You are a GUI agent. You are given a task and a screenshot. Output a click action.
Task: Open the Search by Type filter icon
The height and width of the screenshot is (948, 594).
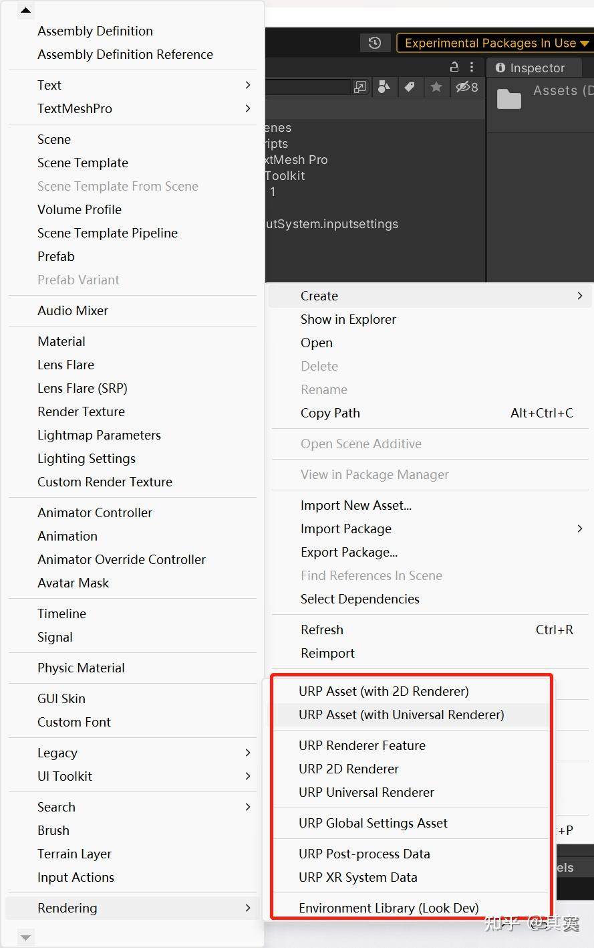coord(384,88)
